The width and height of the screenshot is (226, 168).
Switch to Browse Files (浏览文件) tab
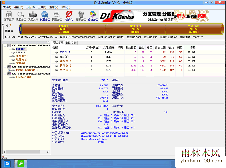71,43
